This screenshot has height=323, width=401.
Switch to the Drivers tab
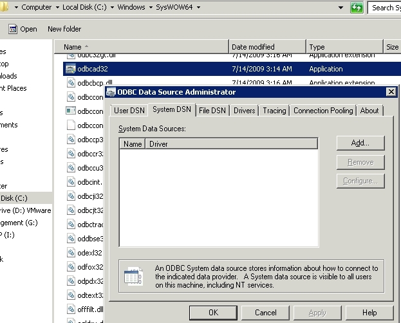pyautogui.click(x=244, y=111)
